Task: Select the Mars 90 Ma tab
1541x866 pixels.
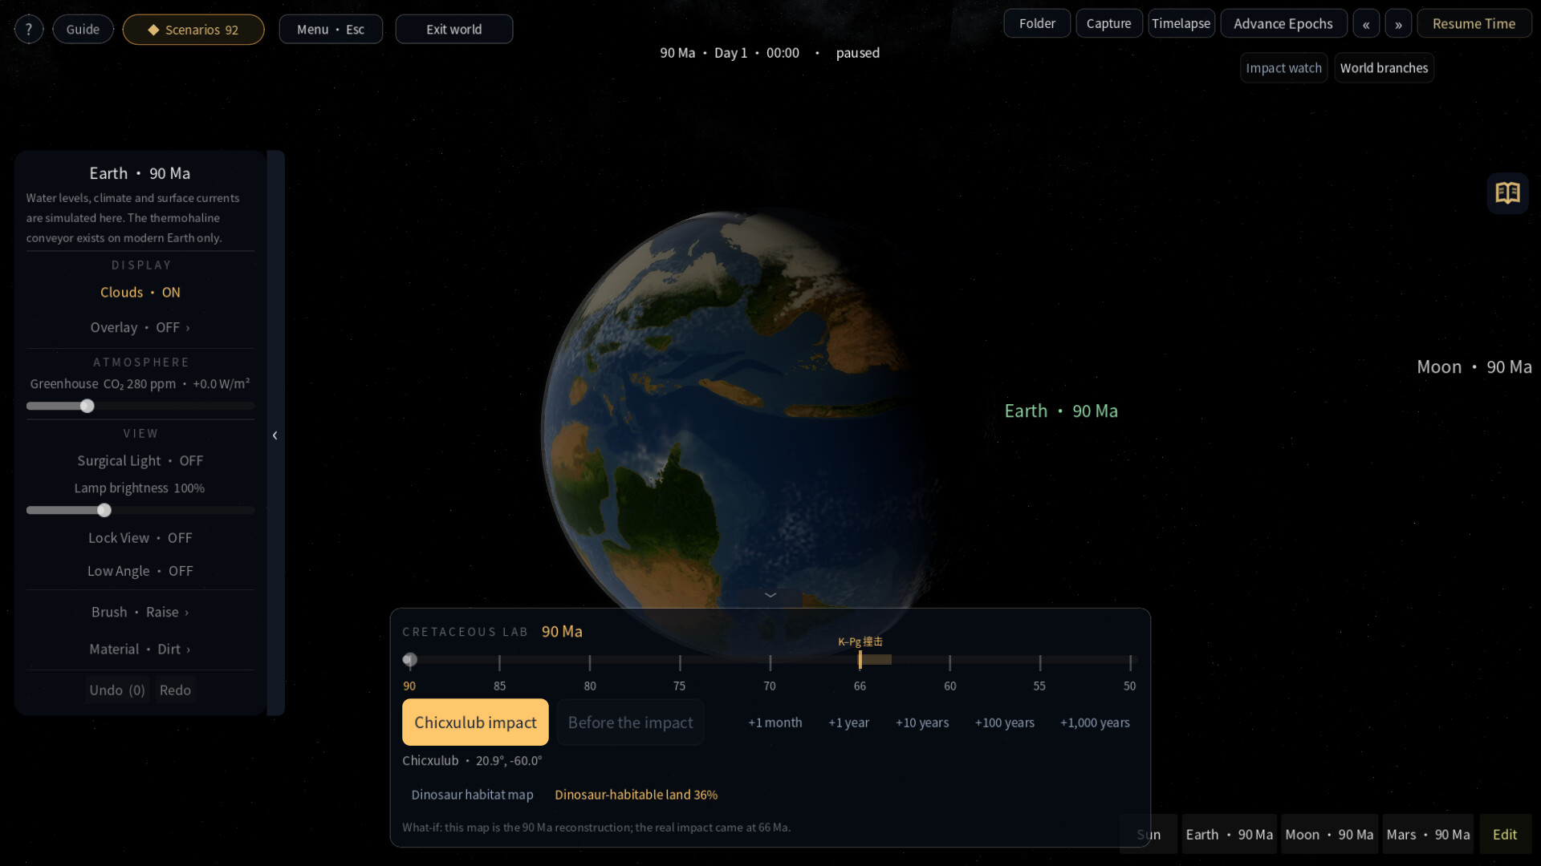Action: click(1428, 835)
